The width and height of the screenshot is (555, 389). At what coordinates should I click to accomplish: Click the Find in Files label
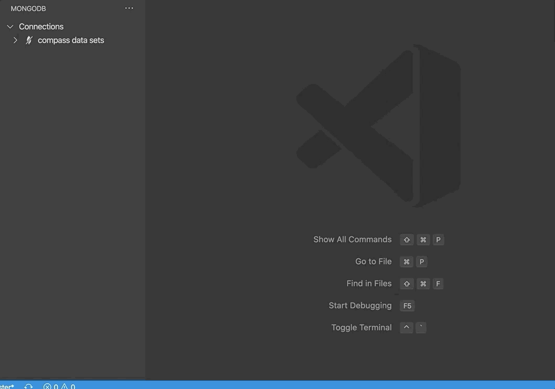click(x=369, y=283)
